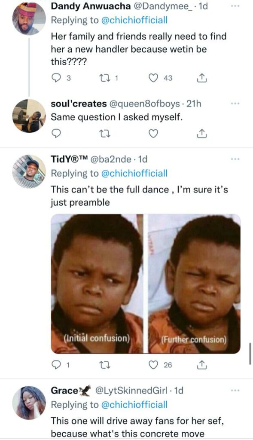Like TidY's tweet with 26 likes
The width and height of the screenshot is (253, 440).
153,365
